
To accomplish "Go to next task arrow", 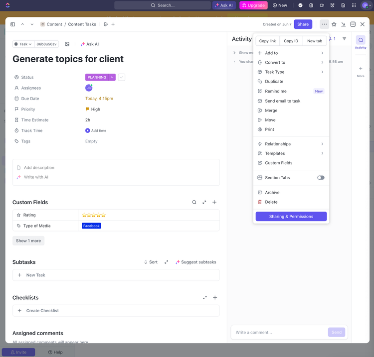I will point(32,24).
